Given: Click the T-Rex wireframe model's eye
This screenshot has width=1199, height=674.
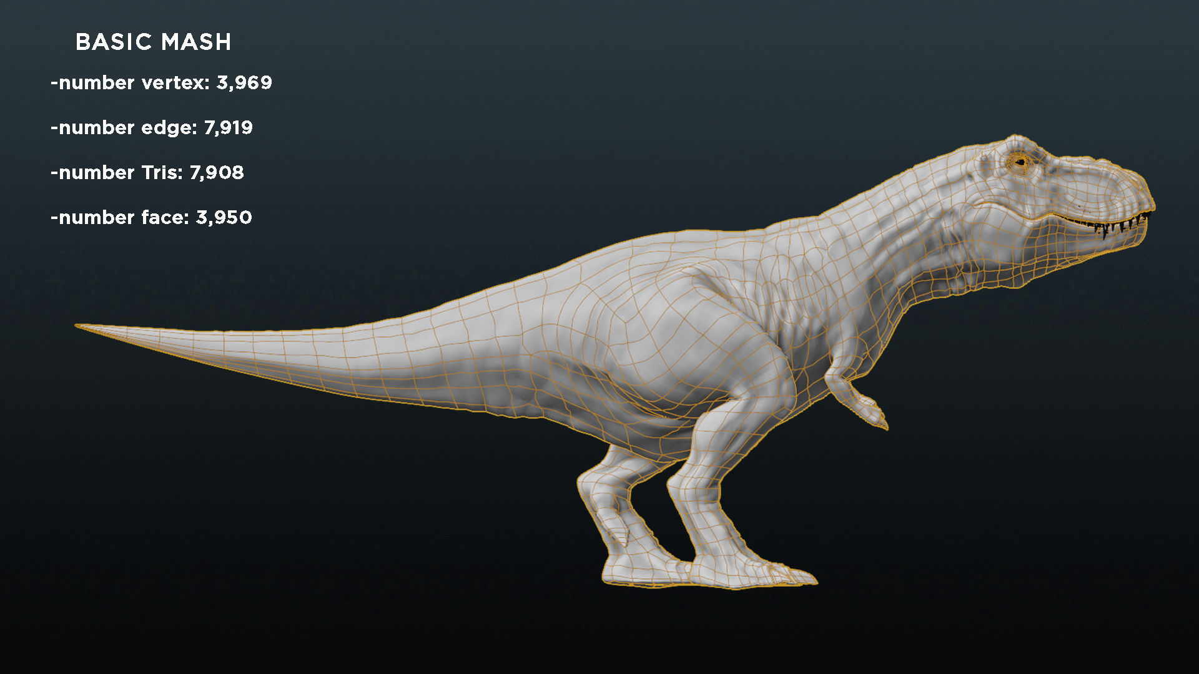Looking at the screenshot, I should 1020,162.
